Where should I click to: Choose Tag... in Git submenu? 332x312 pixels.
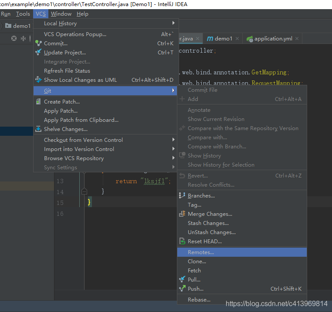tap(242, 205)
